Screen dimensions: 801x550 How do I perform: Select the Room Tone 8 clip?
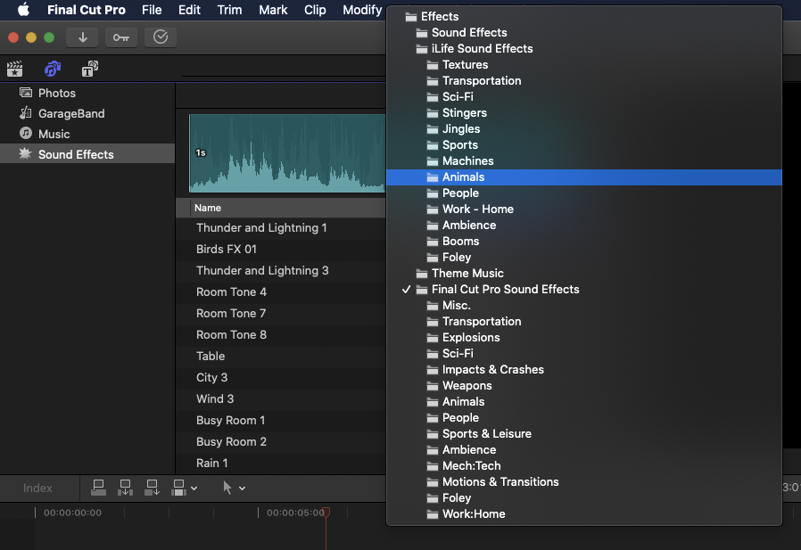click(281, 335)
